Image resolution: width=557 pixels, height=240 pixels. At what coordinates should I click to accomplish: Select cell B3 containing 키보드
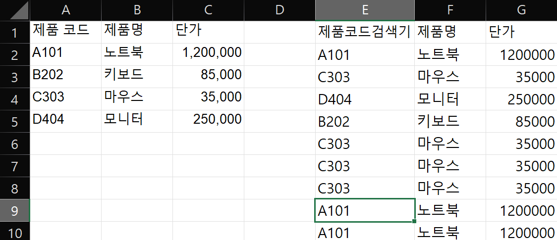(x=137, y=77)
